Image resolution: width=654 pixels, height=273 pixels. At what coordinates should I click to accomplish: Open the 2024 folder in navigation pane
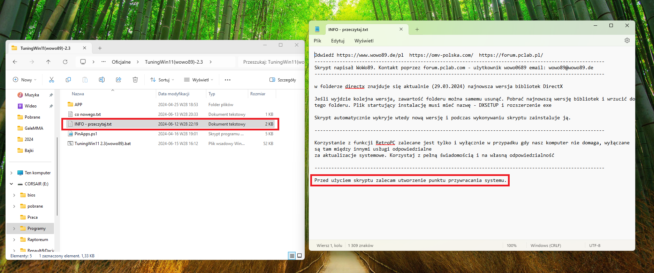pos(29,139)
